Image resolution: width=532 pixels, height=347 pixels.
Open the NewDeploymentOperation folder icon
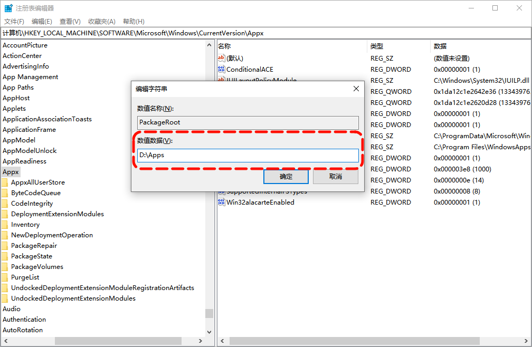tap(5, 235)
